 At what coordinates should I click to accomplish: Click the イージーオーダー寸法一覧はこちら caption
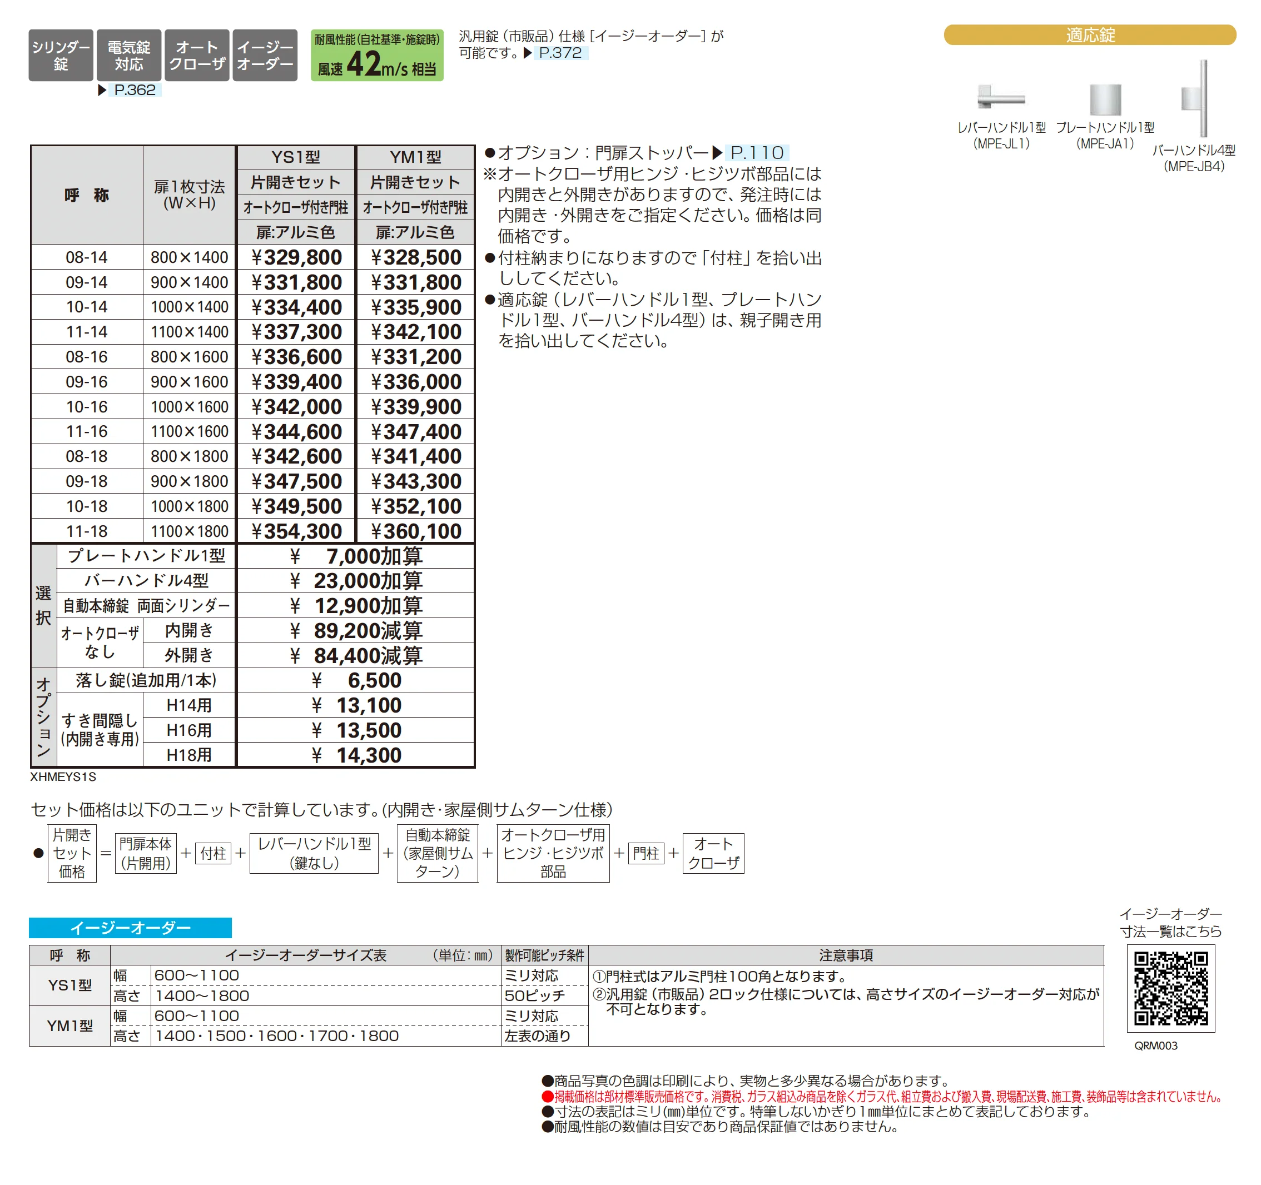click(x=1171, y=923)
